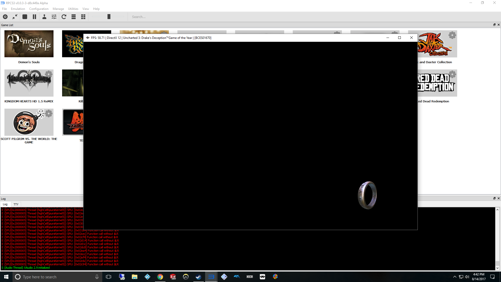501x282 pixels.
Task: Toggle fullscreen mode icon in toolbar
Action: point(15,17)
